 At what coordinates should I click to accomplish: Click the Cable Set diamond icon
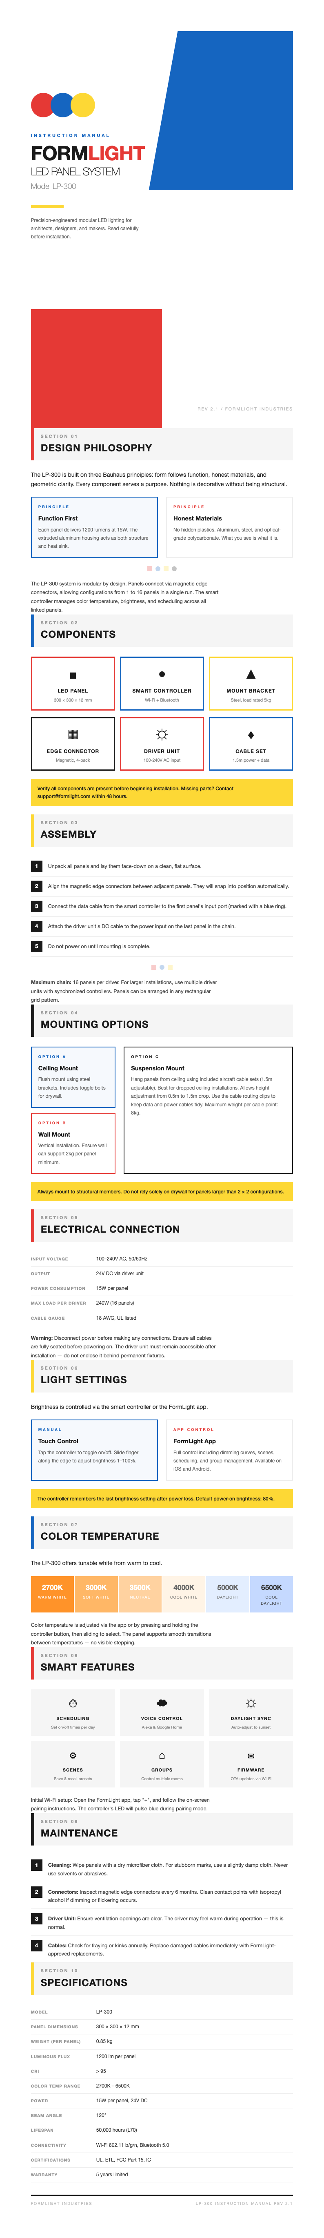point(251,735)
